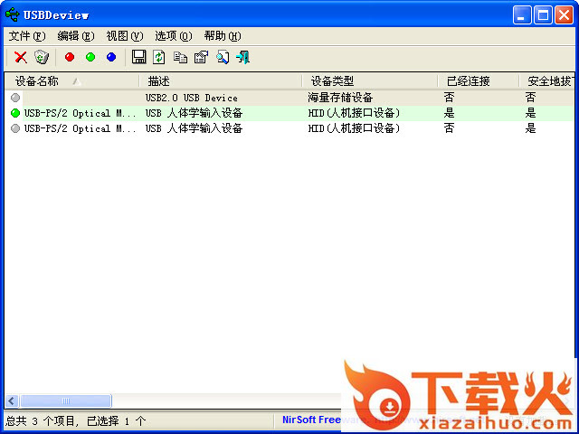The image size is (579, 434).
Task: Click the NirSoft Freeware status bar link
Action: pyautogui.click(x=311, y=420)
